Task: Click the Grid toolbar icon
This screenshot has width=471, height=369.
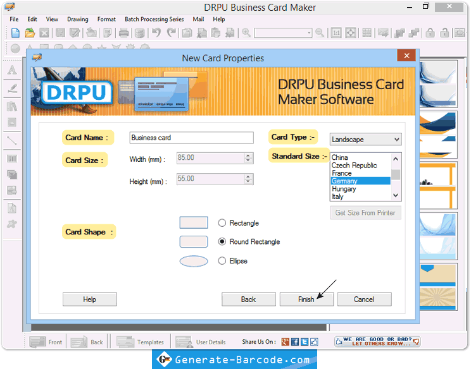Action: coord(367,33)
